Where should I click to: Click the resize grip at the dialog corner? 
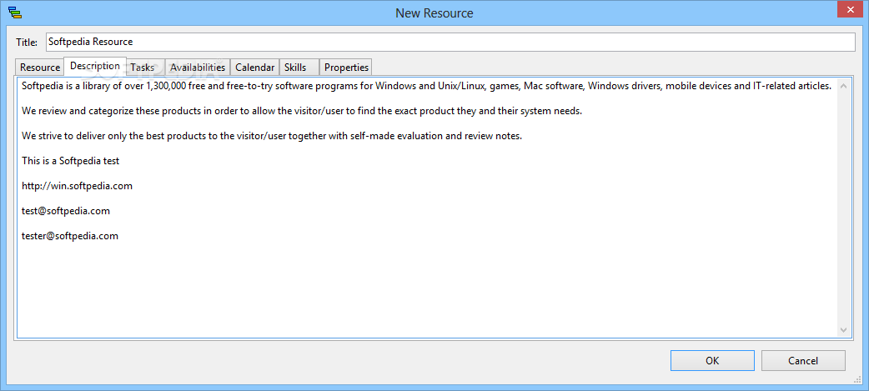pos(859,380)
